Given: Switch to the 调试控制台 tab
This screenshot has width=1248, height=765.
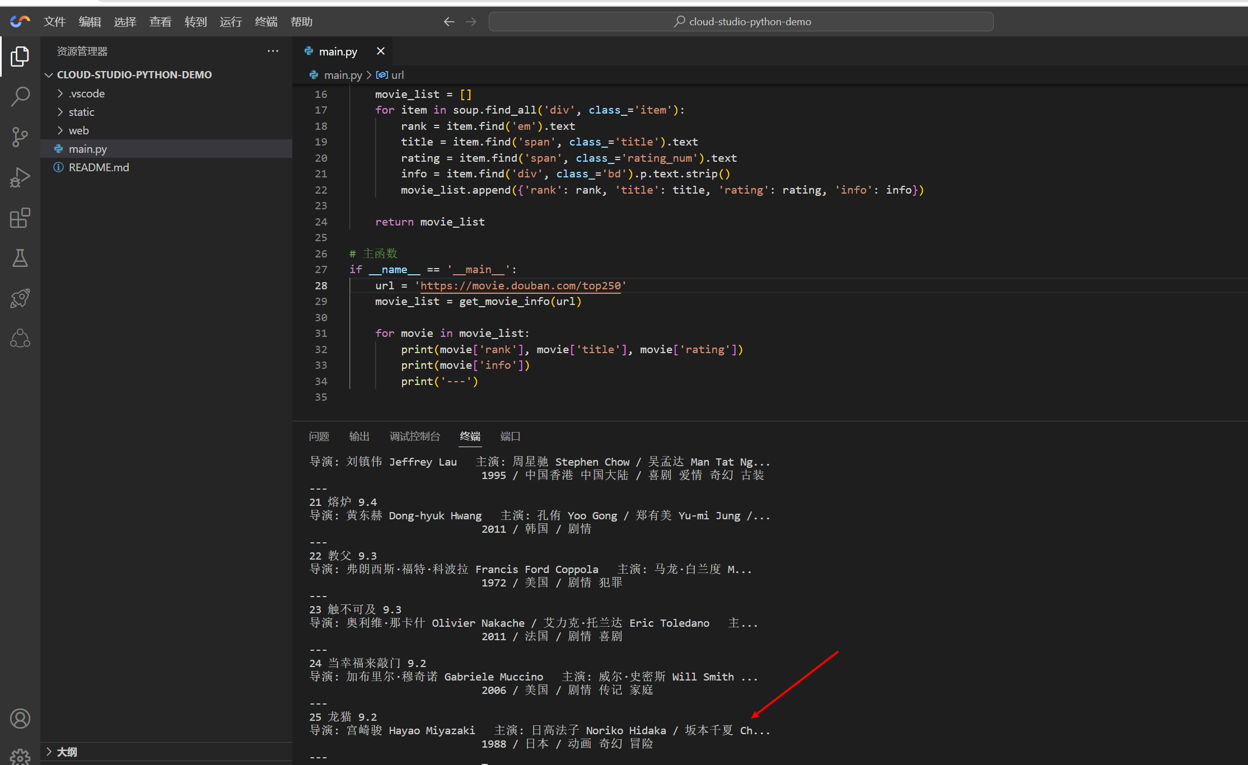Looking at the screenshot, I should click(414, 436).
